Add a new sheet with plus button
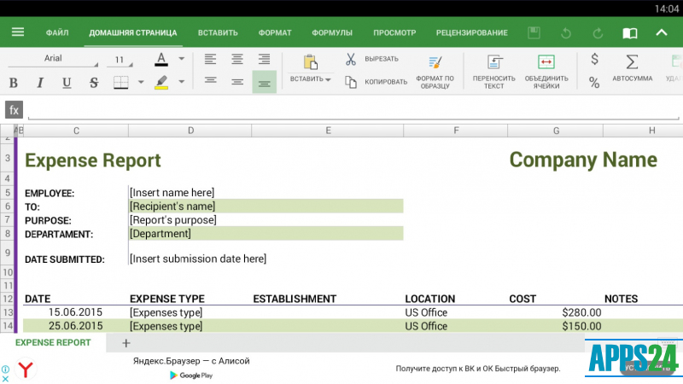The image size is (683, 384). coord(126,342)
